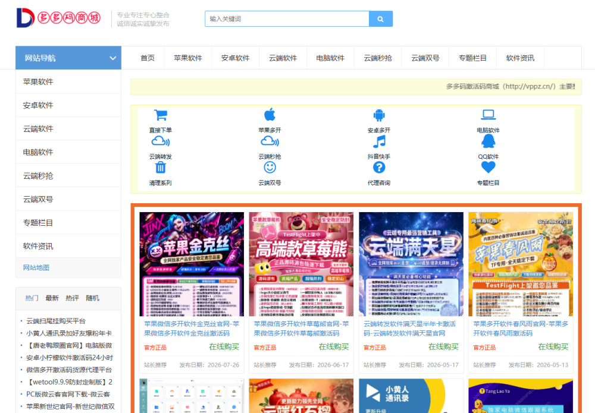Screen dimensions: 595x413
Task: Open the 云端扫尾挂购买平台 list item
Action: click(56, 321)
